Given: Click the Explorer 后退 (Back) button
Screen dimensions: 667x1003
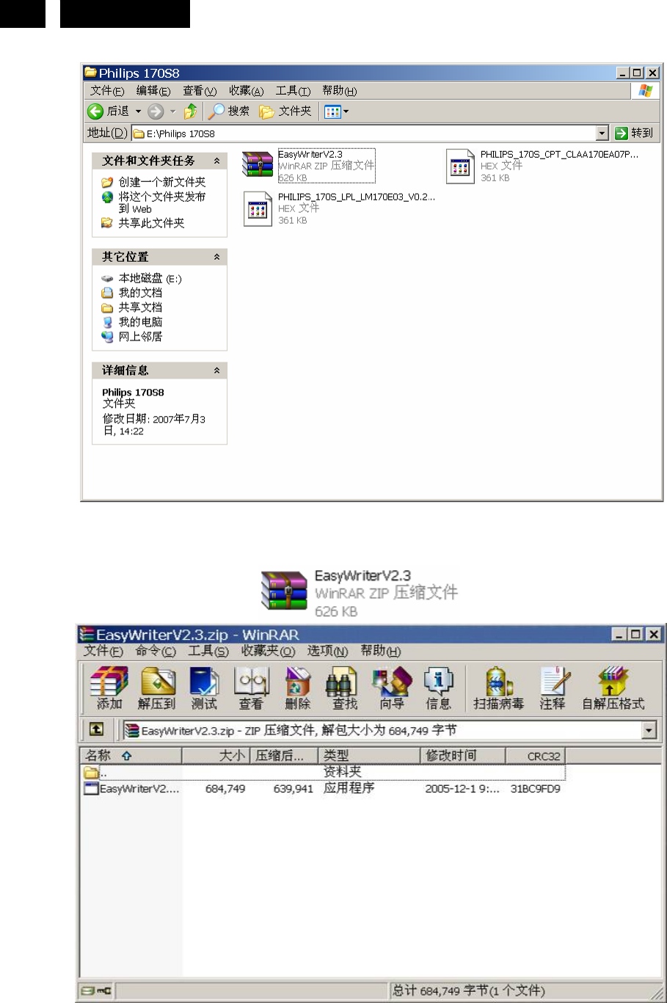Looking at the screenshot, I should 108,111.
